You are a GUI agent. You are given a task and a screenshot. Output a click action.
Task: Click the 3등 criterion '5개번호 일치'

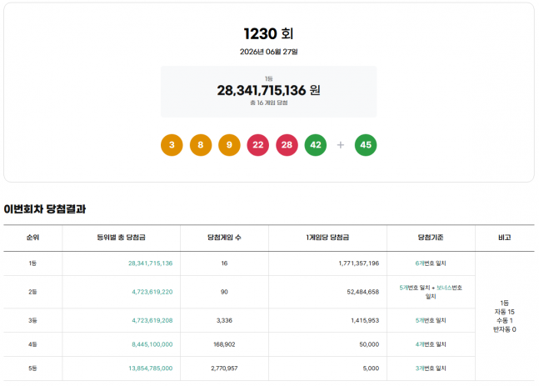coord(431,320)
